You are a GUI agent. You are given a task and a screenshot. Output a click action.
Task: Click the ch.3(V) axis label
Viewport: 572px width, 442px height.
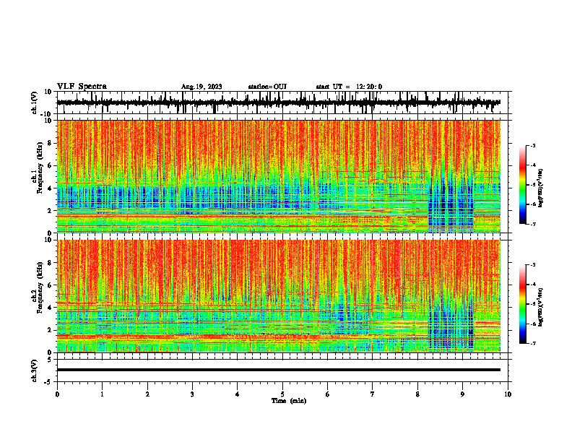[35, 370]
